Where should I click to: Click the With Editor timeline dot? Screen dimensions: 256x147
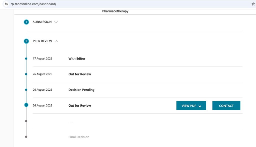pos(26,59)
